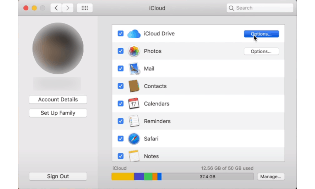Image resolution: width=315 pixels, height=189 pixels.
Task: Click Account Details
Action: [x=58, y=100]
